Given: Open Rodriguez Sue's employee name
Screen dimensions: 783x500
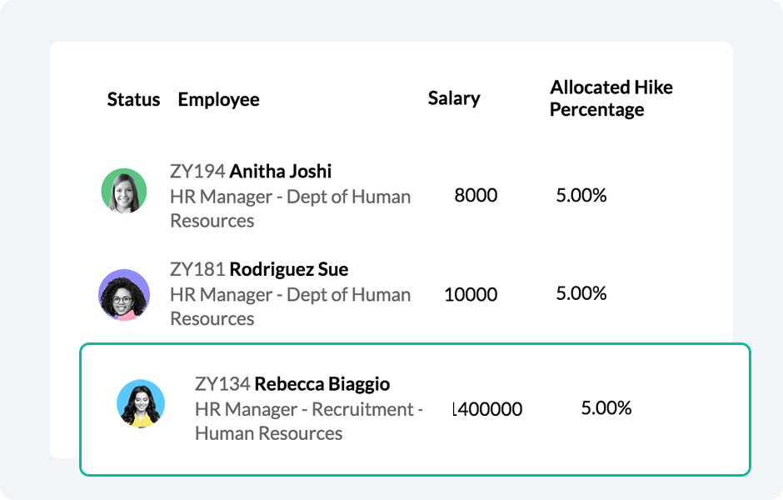Looking at the screenshot, I should point(288,270).
